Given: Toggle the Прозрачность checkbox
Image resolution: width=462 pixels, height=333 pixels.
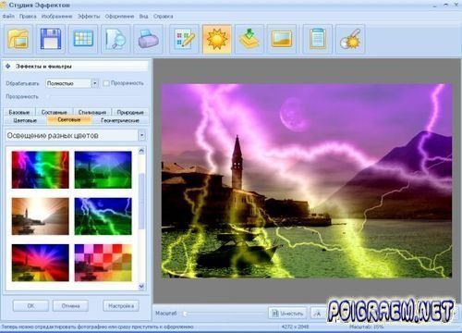Looking at the screenshot, I should [x=106, y=83].
